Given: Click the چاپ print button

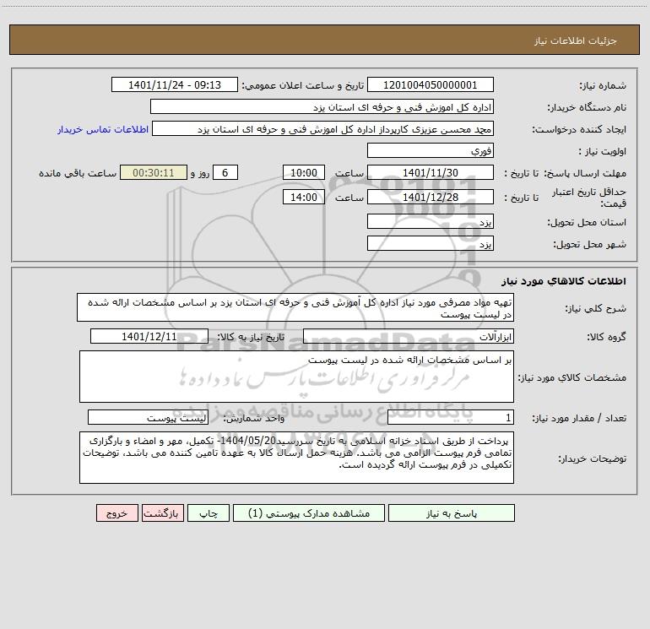Looking at the screenshot, I should [x=209, y=512].
